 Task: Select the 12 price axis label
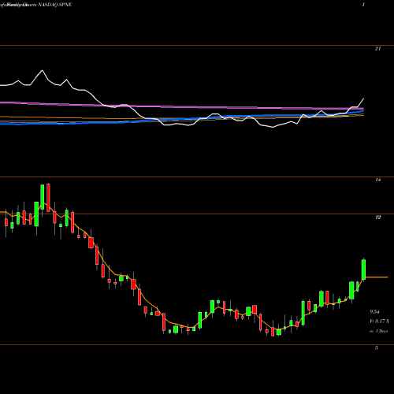377,217
